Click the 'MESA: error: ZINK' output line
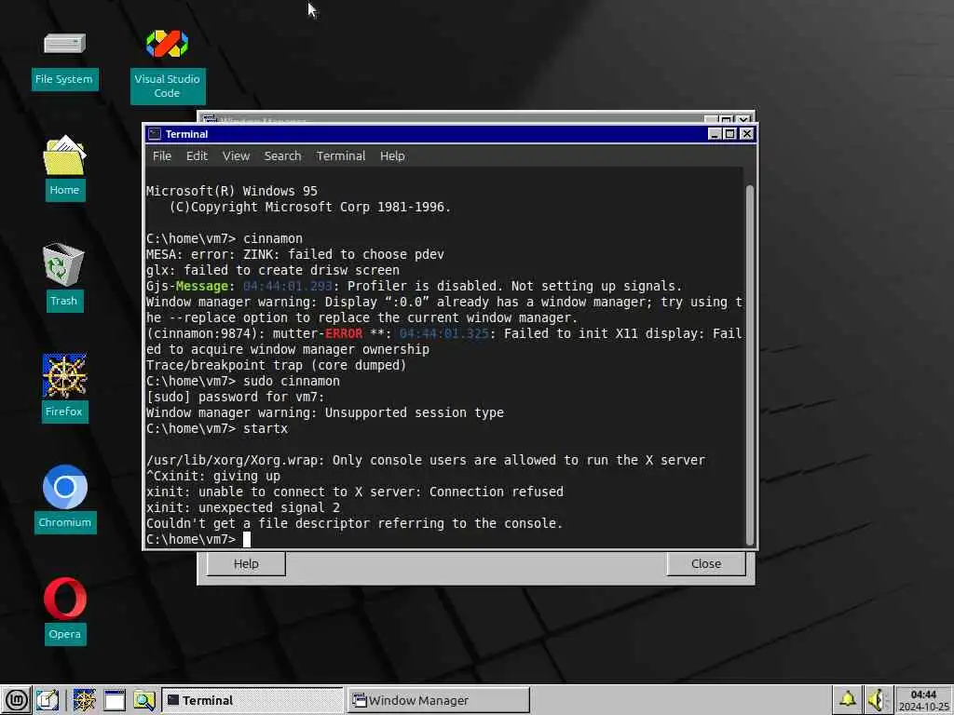The image size is (954, 715). [x=295, y=255]
